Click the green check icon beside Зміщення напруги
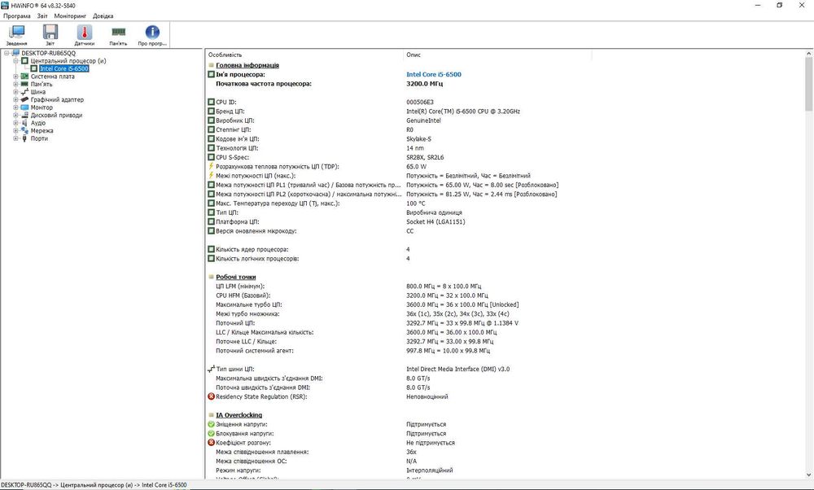Viewport: 814px width, 490px height. click(x=212, y=424)
